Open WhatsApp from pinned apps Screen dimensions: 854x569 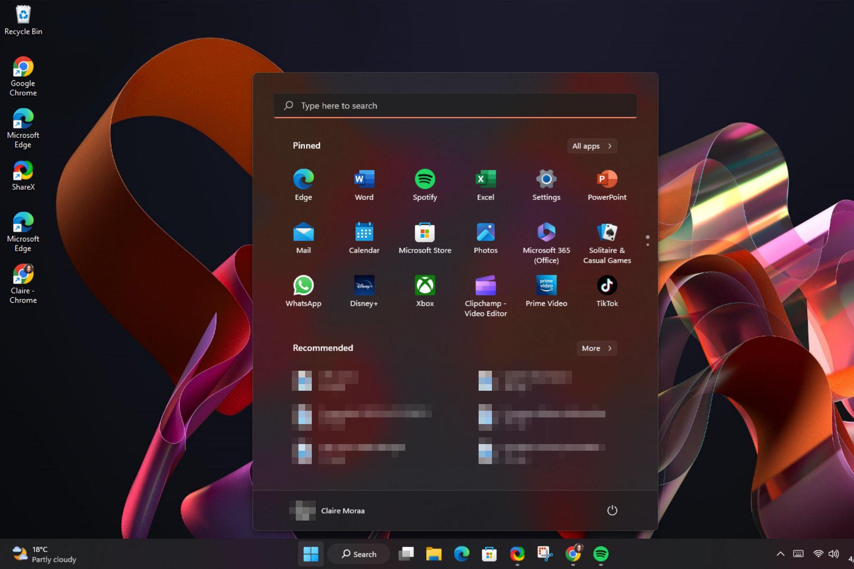pyautogui.click(x=303, y=291)
